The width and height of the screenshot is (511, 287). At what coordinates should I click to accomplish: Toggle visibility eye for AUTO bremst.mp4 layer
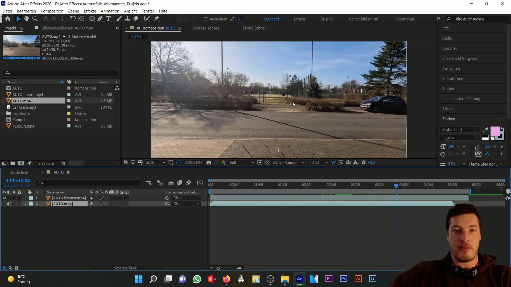pyautogui.click(x=4, y=198)
